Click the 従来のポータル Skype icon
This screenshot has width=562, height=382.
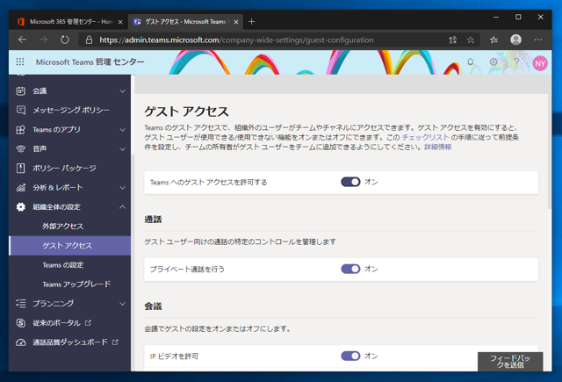tap(21, 323)
